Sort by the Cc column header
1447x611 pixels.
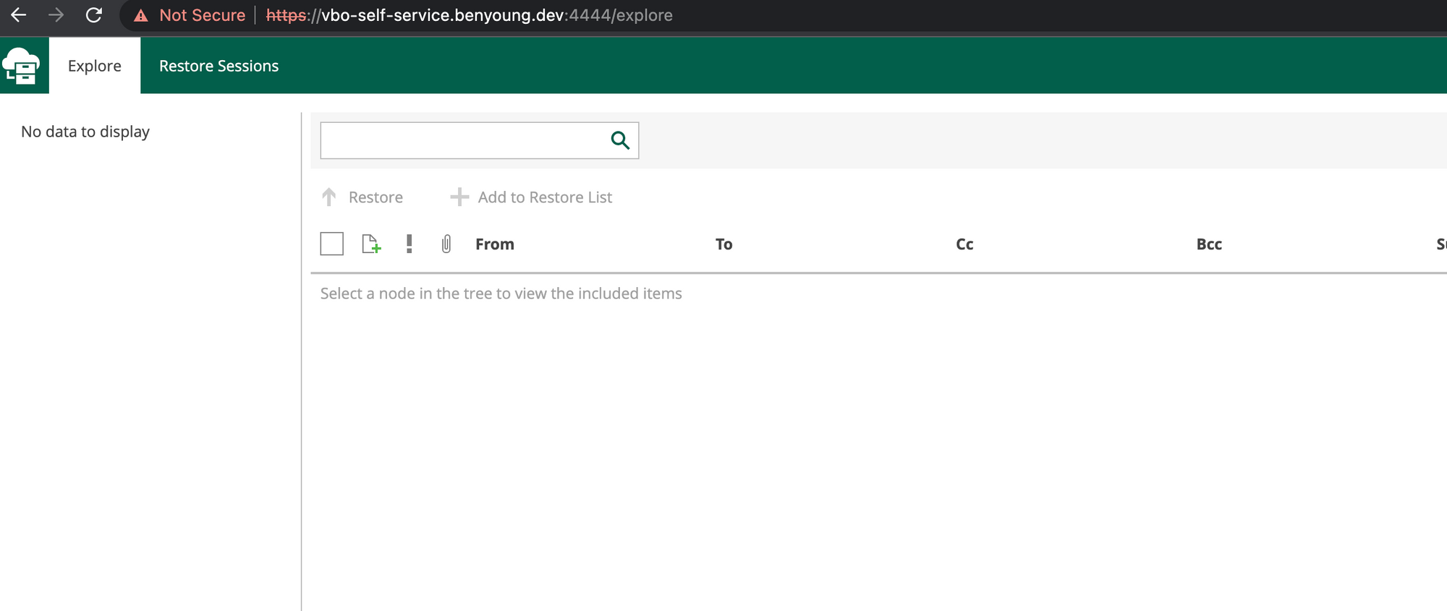click(964, 244)
